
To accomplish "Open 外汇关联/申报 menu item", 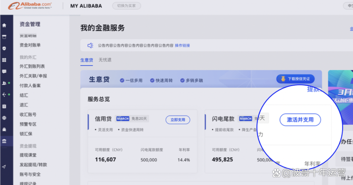I will (33, 76).
